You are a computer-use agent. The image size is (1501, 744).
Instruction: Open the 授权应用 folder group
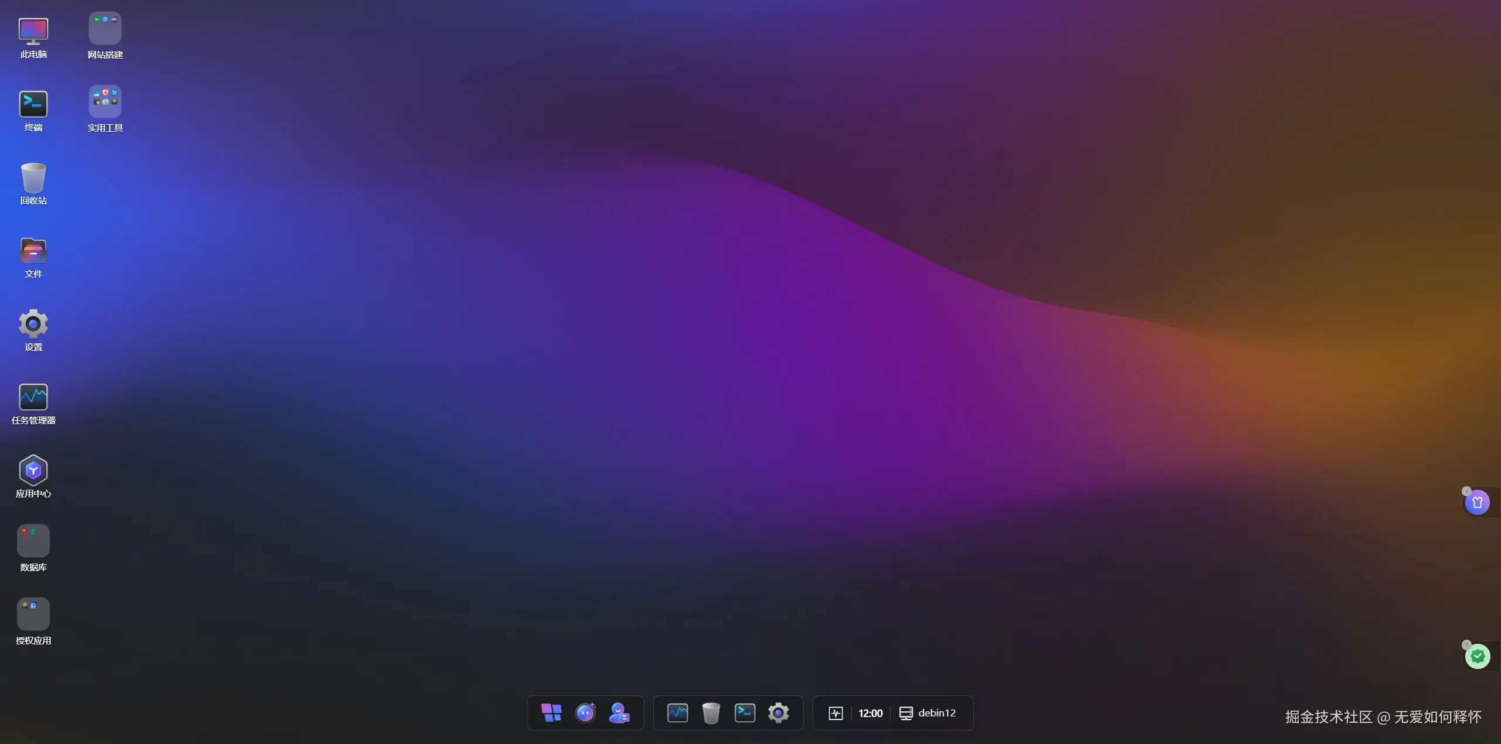(33, 615)
